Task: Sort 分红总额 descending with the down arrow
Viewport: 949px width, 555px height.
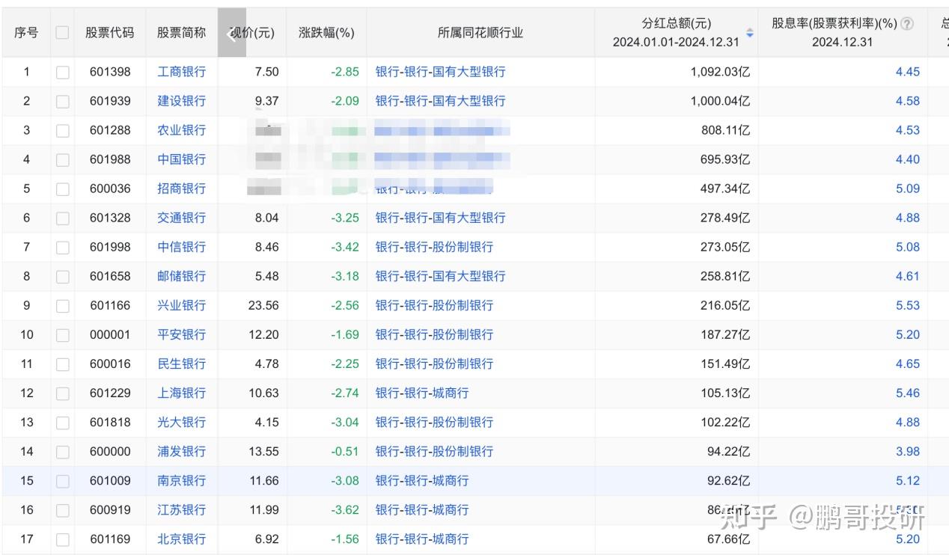Action: [x=750, y=36]
